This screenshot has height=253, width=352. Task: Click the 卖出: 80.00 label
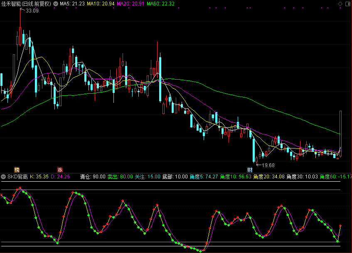coord(120,177)
